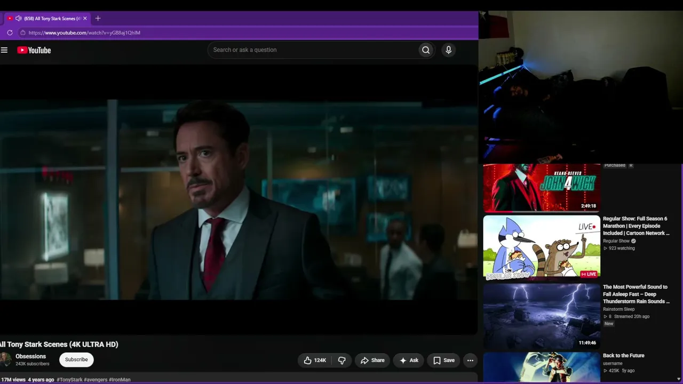Click the Purchased badge label
Screen dimensions: 683x384
tap(615, 165)
